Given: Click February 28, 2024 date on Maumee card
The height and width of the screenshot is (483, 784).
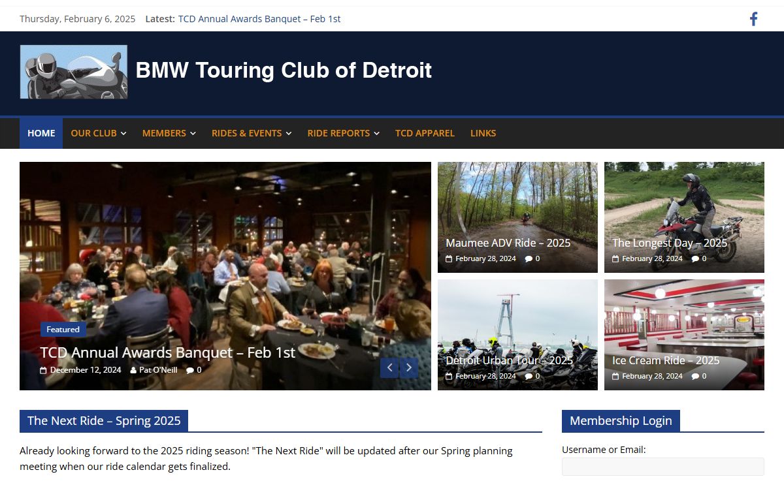Looking at the screenshot, I should click(486, 259).
